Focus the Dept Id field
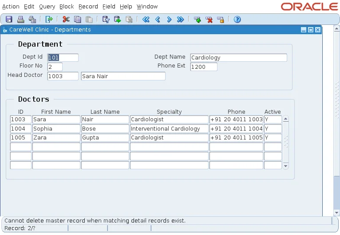 coord(63,57)
